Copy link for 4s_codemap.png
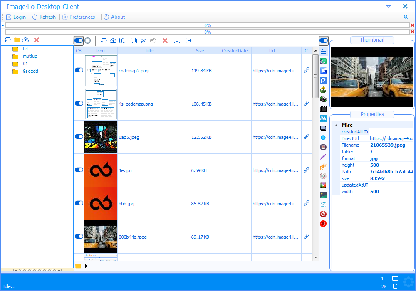Viewport: 416px width, 291px height. coord(307,104)
